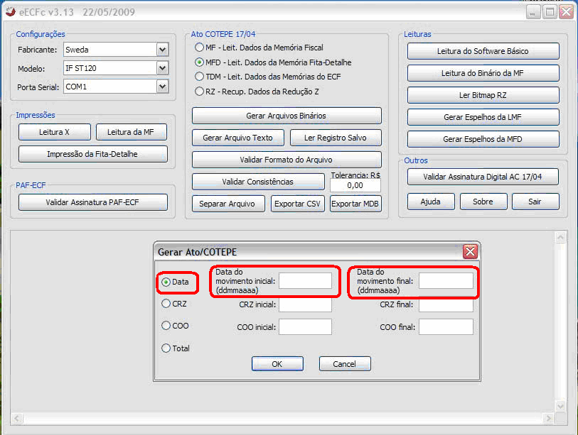
Task: Select the Total radio option
Action: pos(166,348)
